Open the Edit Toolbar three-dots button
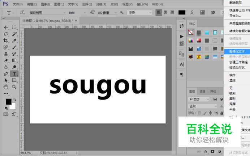Image resolution: width=250 pixels, height=156 pixels. point(6,94)
